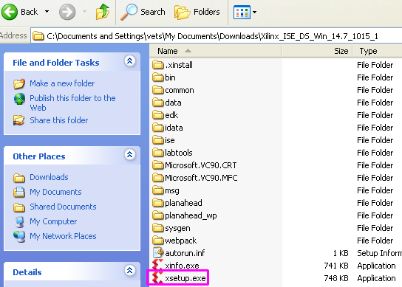The width and height of the screenshot is (402, 287).
Task: Click the Share this folder icon
Action: coord(19,120)
